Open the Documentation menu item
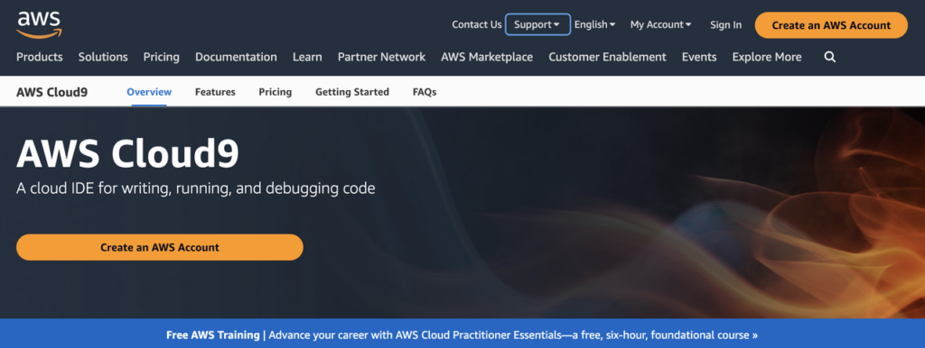 point(236,57)
